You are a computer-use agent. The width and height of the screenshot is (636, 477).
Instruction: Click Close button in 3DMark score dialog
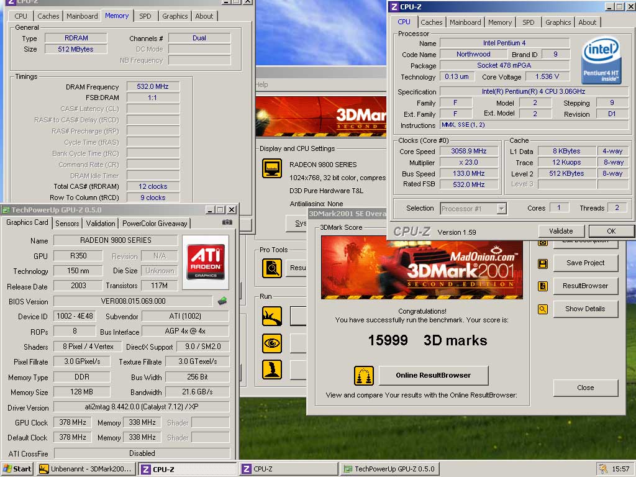(x=585, y=388)
